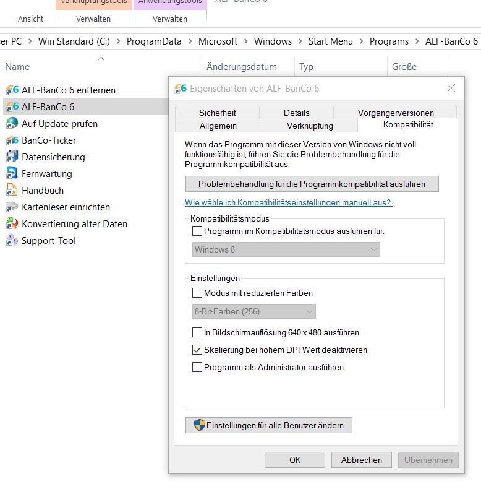Screen dimensions: 481x497
Task: Switch to the Allgemein tab
Action: (x=218, y=126)
